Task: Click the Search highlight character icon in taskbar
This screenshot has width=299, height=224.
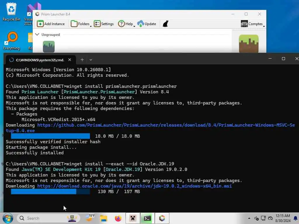Action: tap(72, 218)
